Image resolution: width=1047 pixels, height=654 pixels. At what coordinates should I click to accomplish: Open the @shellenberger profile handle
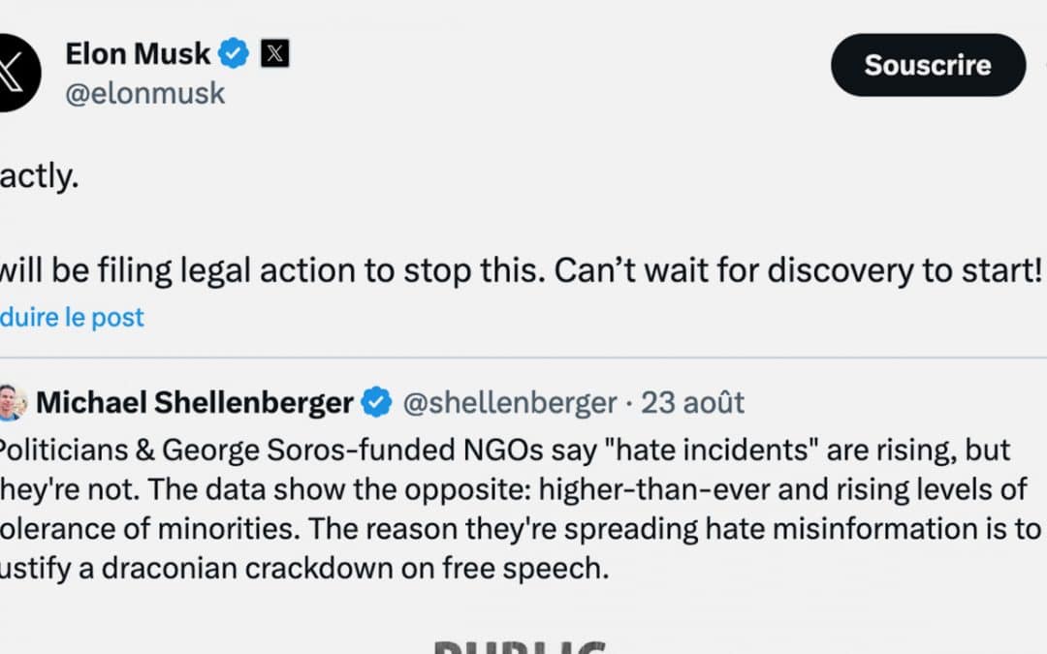[509, 400]
